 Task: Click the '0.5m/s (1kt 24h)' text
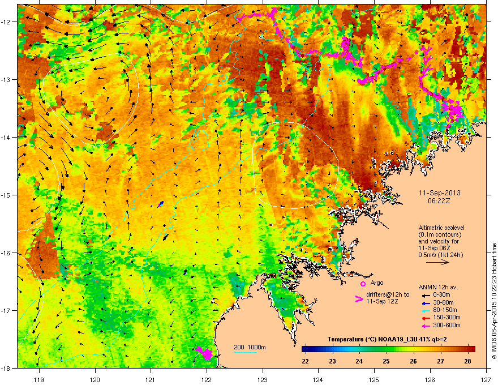441,255
